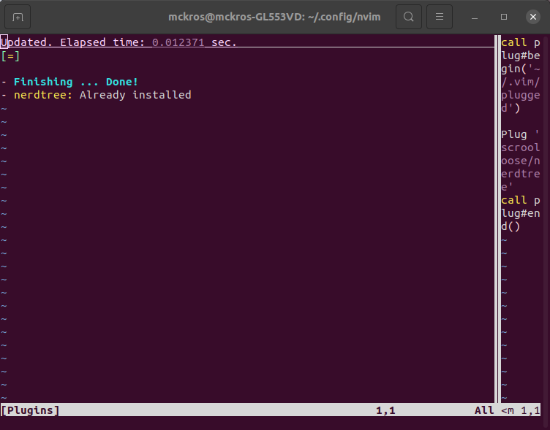Minimize the terminal window
The image size is (550, 430).
[475, 17]
